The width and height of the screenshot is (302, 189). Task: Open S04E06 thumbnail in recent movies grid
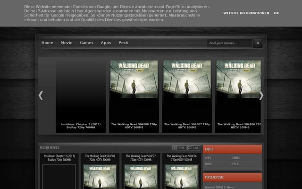pos(182,177)
